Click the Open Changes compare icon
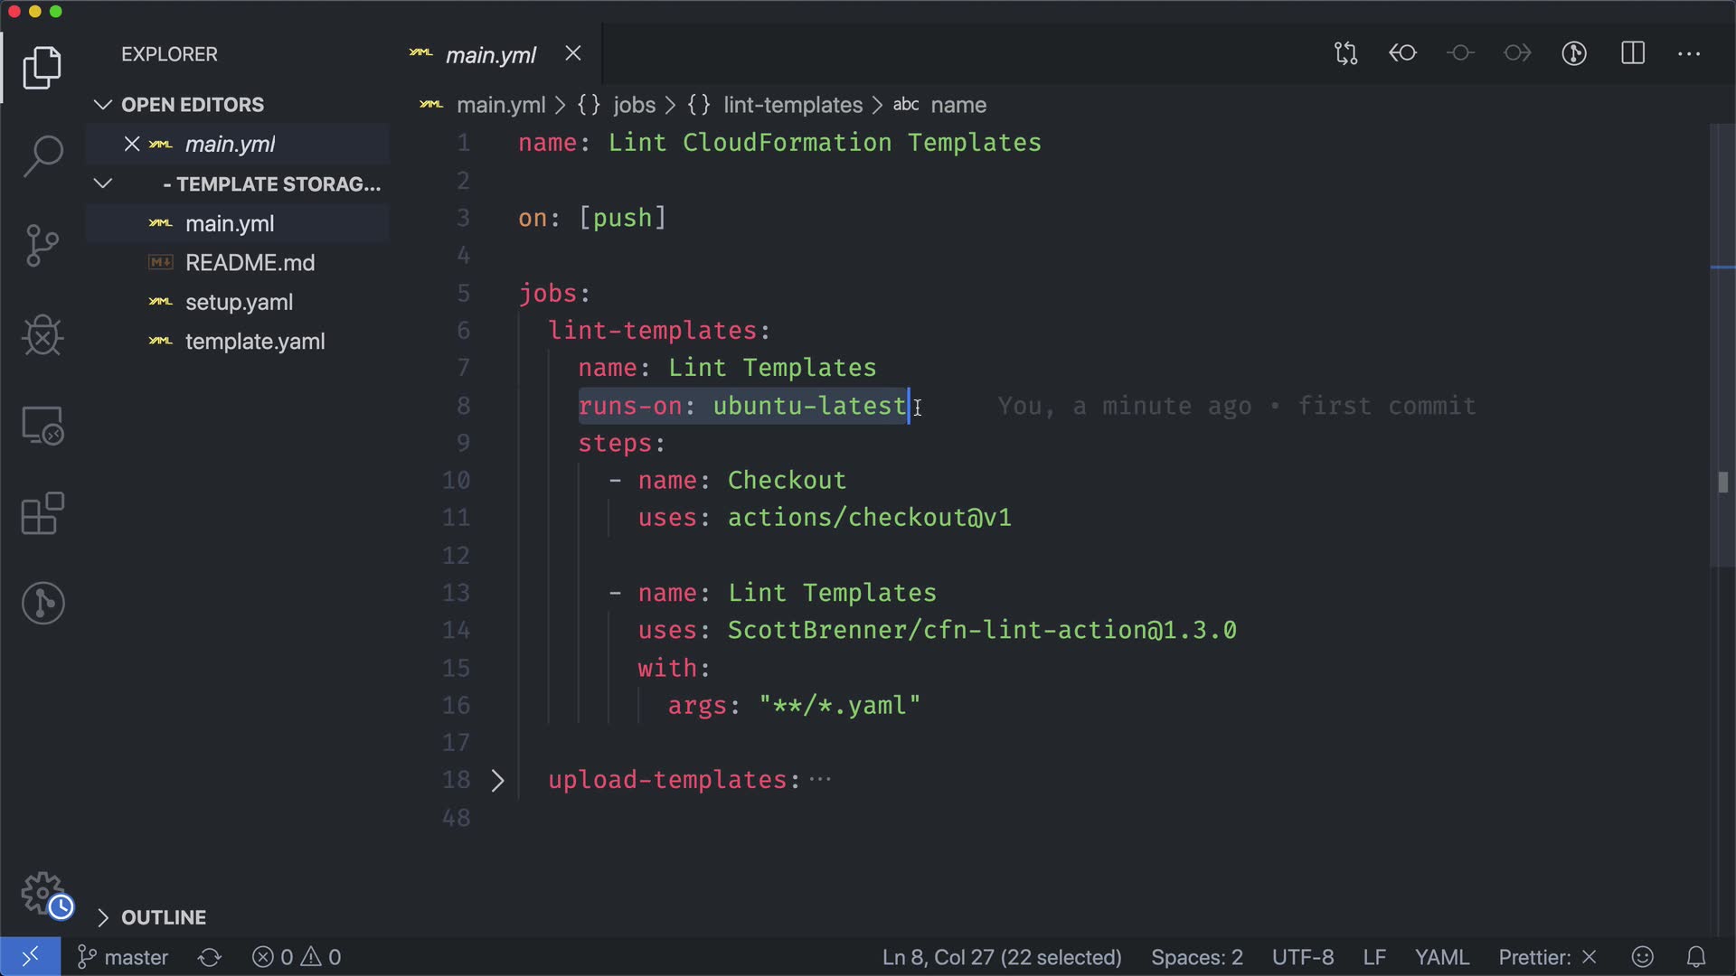1736x976 pixels. pyautogui.click(x=1345, y=54)
